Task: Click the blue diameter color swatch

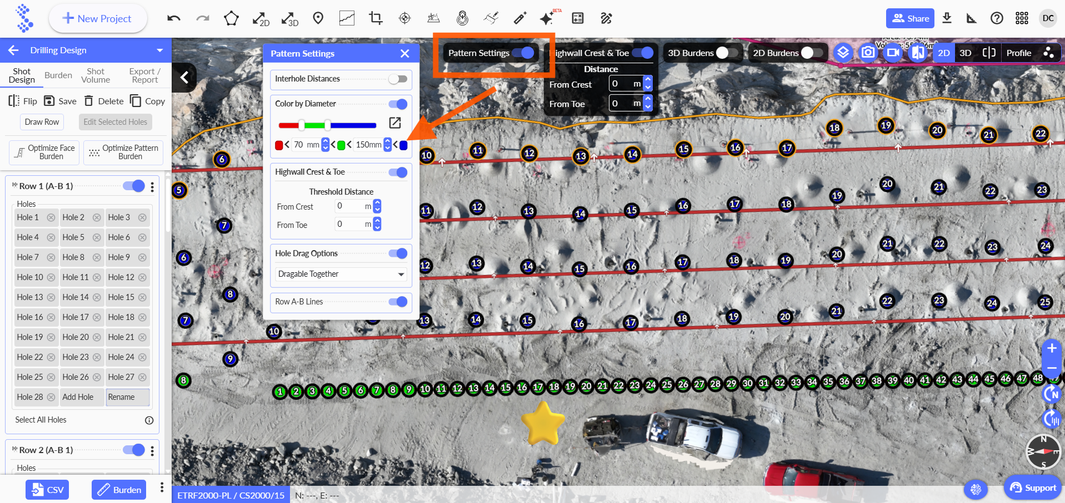Action: tap(403, 145)
